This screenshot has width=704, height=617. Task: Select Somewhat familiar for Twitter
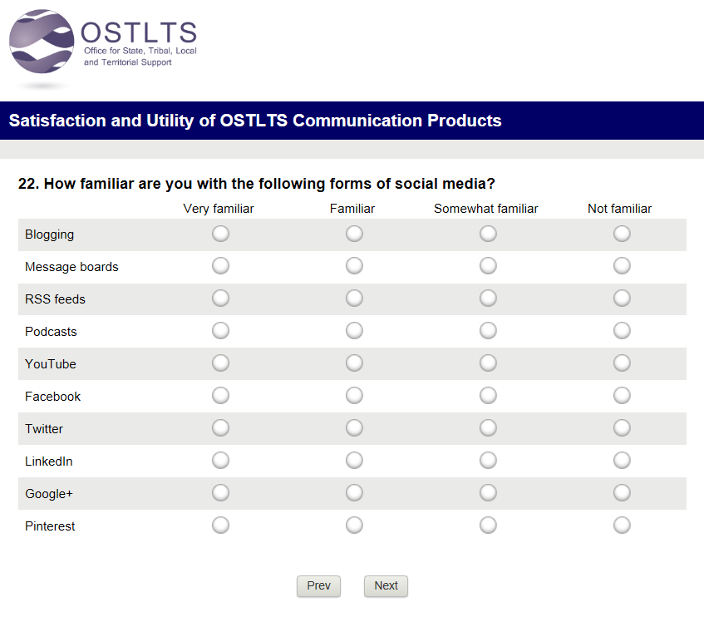click(x=488, y=429)
